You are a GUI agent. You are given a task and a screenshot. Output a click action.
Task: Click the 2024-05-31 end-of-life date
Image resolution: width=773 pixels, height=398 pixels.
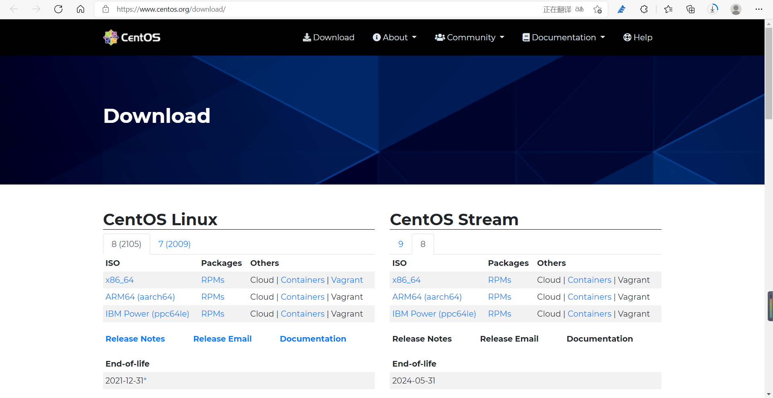(413, 381)
